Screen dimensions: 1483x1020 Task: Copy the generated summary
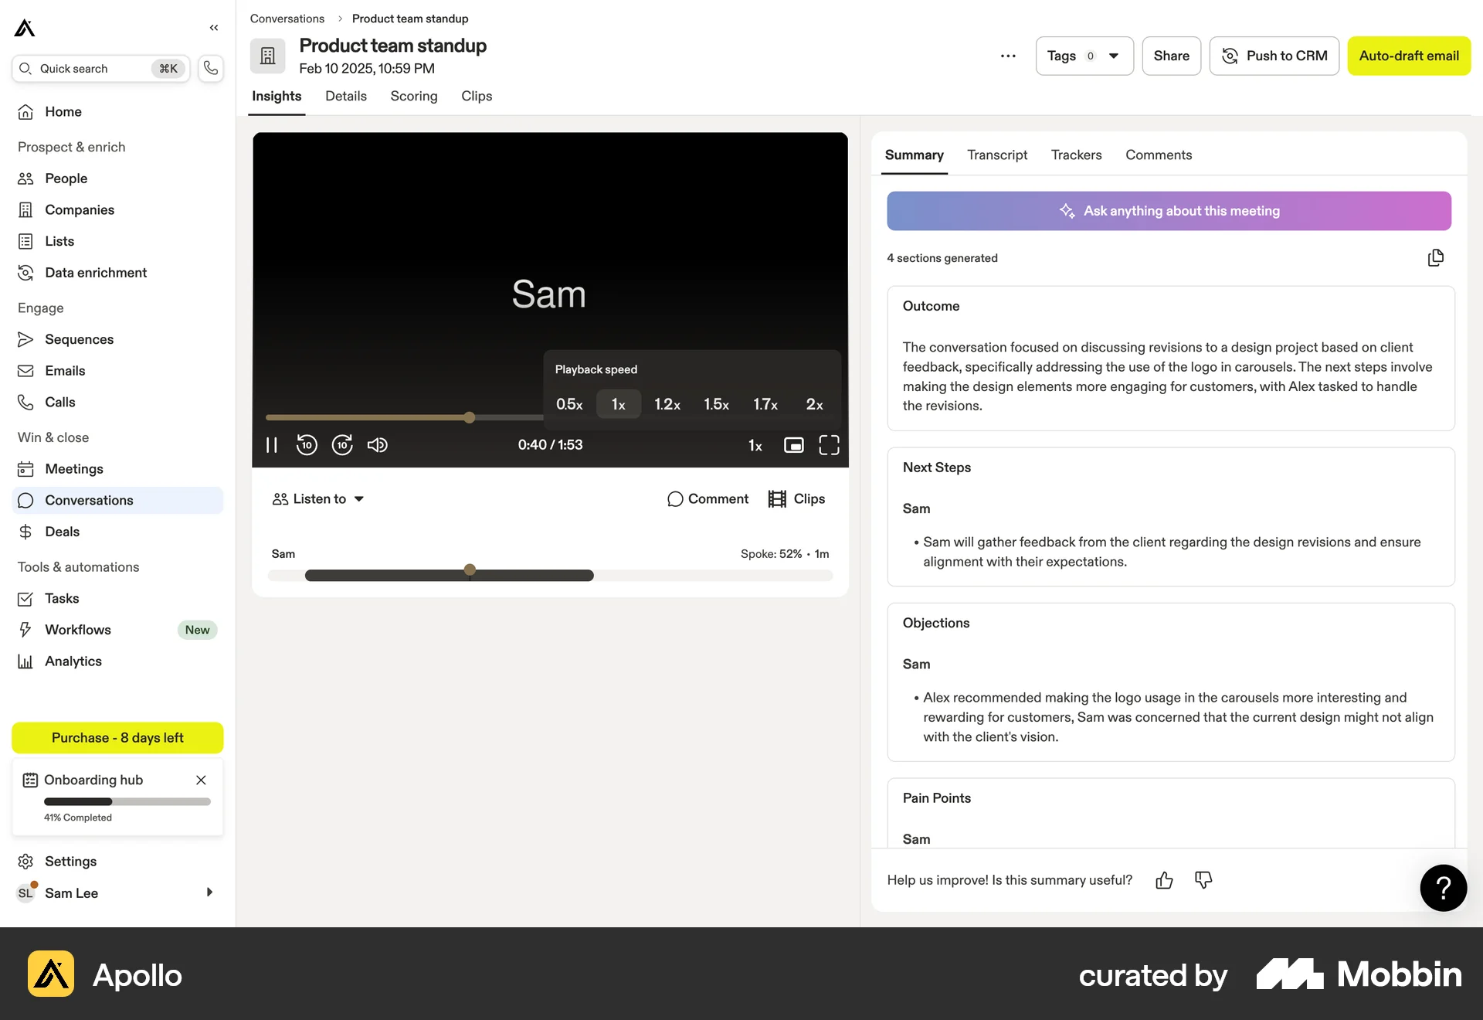(1436, 257)
